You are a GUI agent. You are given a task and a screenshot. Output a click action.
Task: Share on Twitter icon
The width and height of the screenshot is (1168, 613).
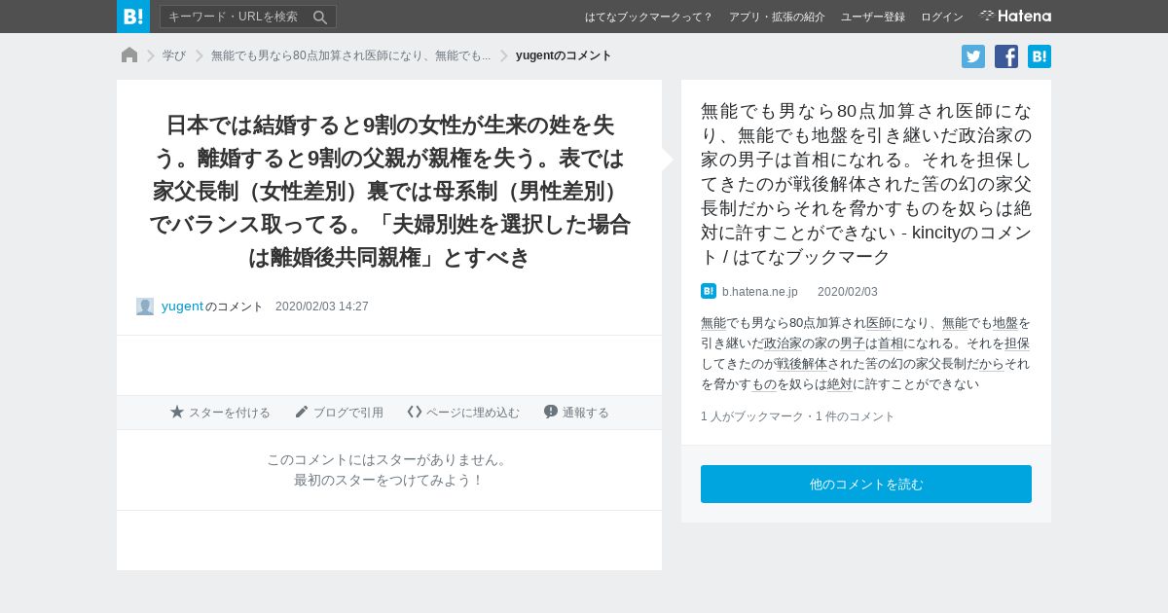(973, 56)
